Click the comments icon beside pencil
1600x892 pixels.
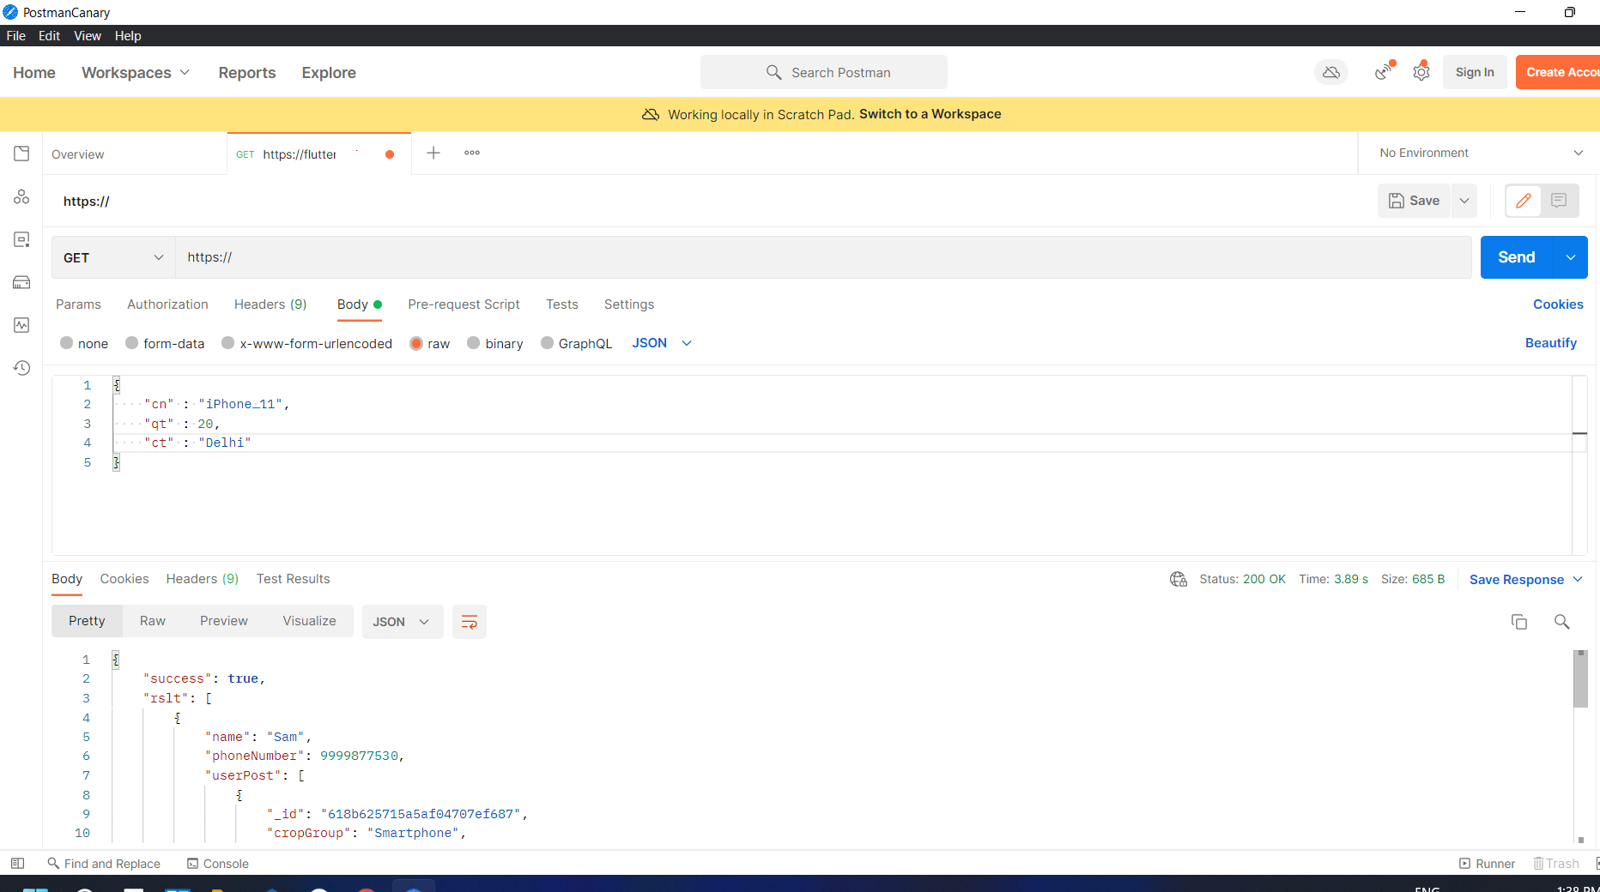[1559, 201]
